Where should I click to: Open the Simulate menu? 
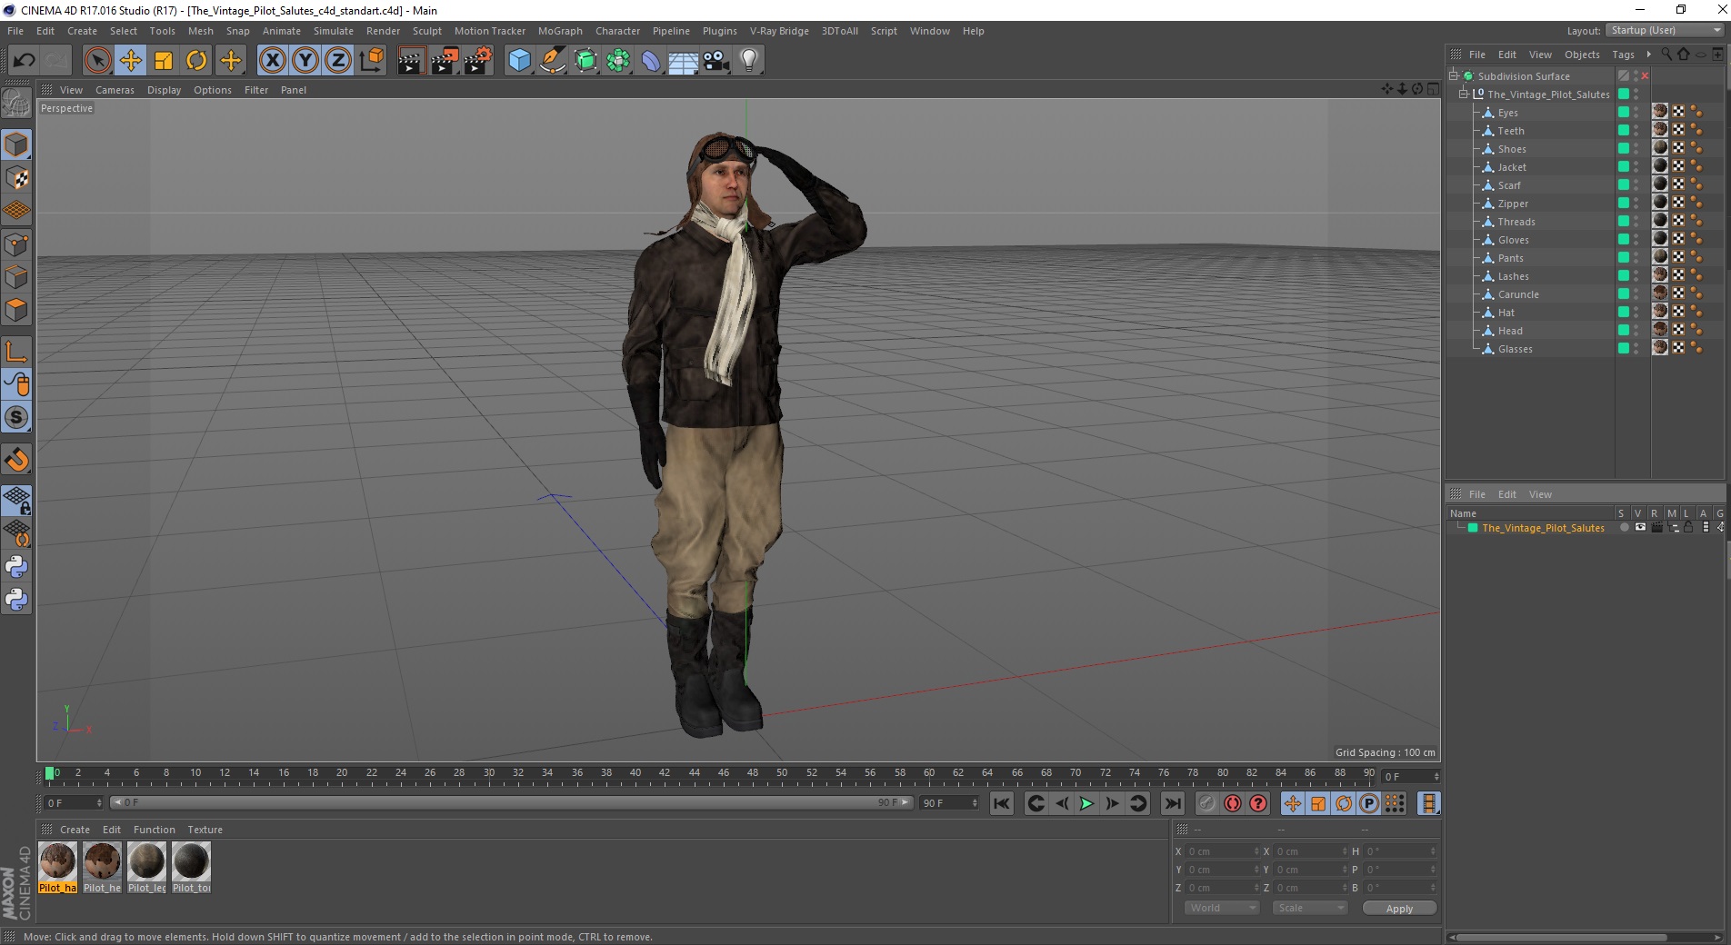[334, 31]
